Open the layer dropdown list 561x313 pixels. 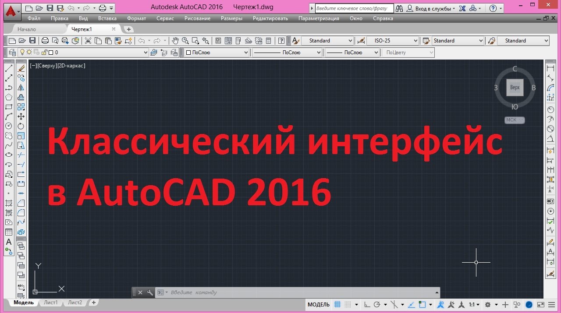pyautogui.click(x=146, y=53)
